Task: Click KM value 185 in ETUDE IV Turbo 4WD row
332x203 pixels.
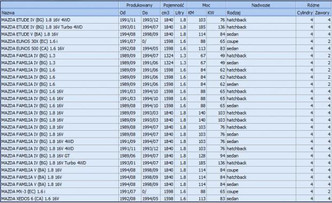Action: [202, 27]
